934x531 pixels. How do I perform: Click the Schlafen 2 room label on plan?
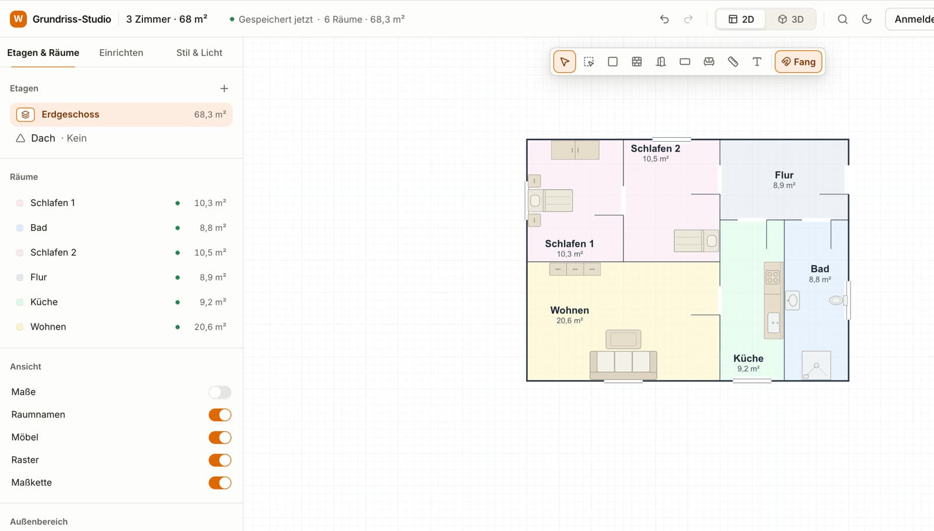point(656,149)
